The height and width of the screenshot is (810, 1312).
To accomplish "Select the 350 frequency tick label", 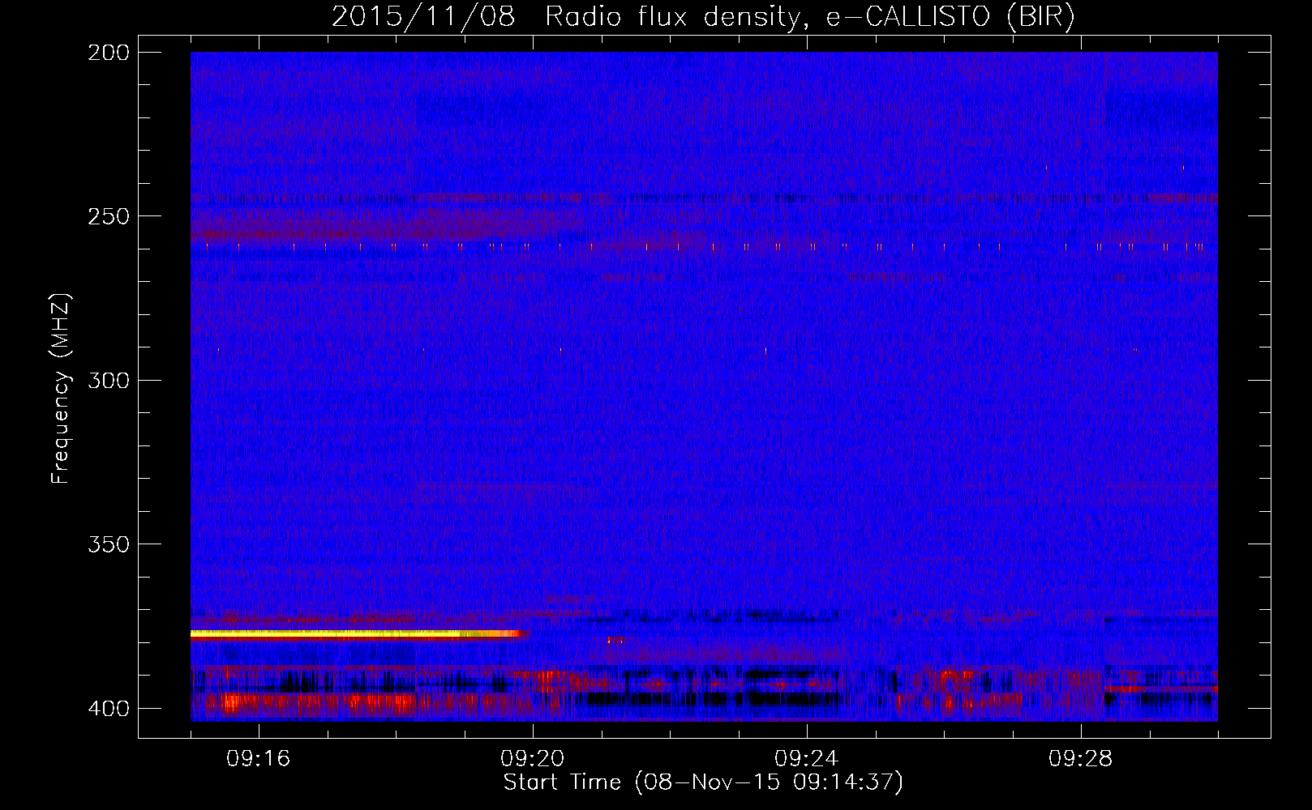I will (x=109, y=544).
